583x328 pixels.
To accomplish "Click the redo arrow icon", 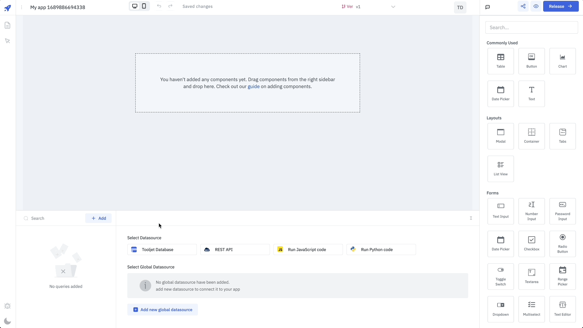I will click(170, 6).
